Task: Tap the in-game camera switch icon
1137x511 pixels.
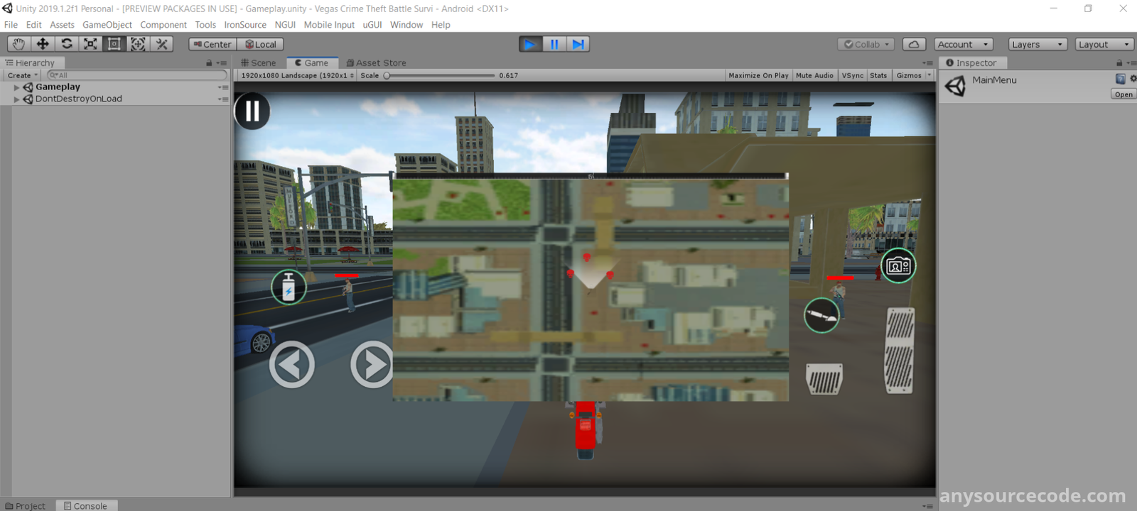Action: [898, 266]
